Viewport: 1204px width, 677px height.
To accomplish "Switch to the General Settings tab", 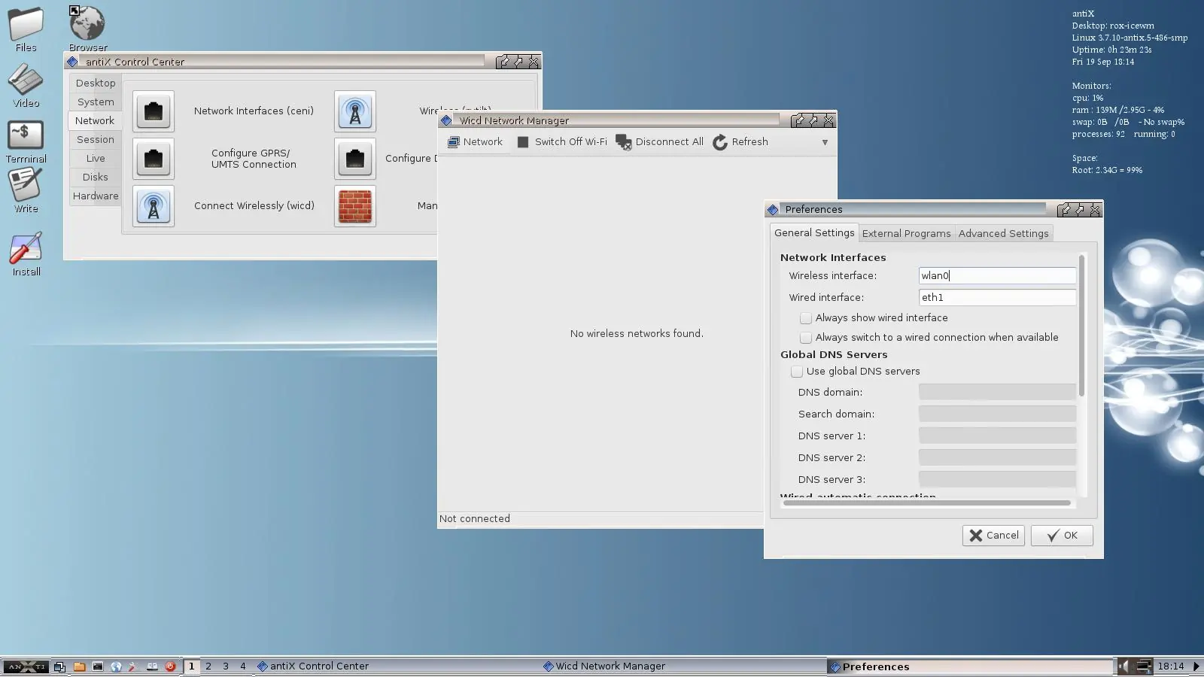I will (814, 233).
